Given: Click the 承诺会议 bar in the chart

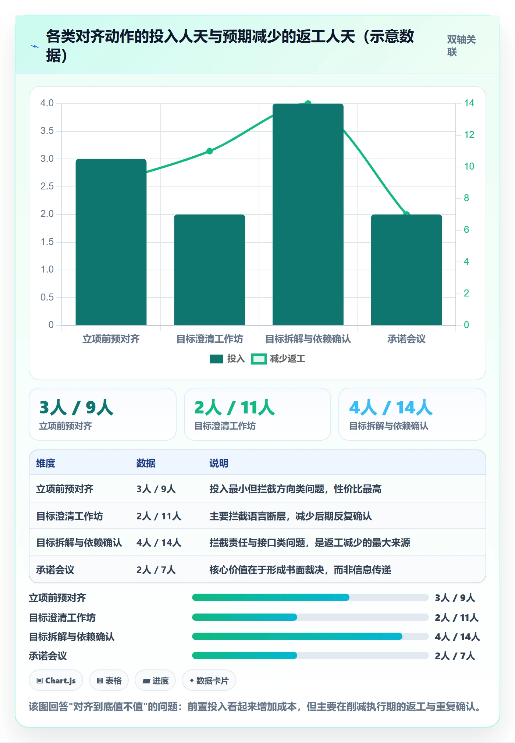Looking at the screenshot, I should [x=406, y=270].
